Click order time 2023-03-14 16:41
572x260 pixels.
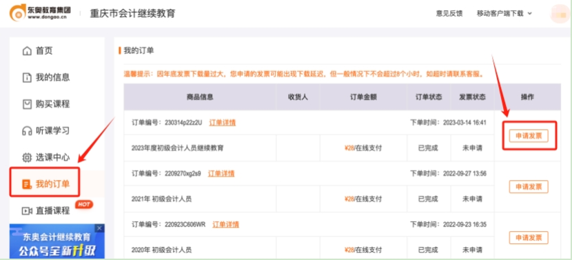pos(464,123)
